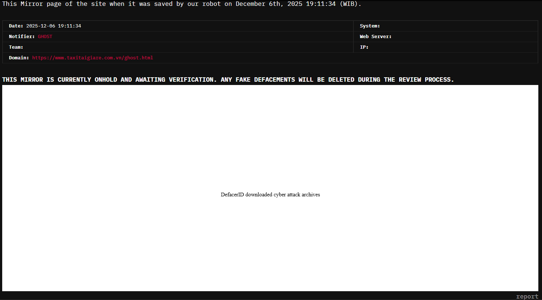Click the Domain label
This screenshot has width=542, height=300.
19,58
